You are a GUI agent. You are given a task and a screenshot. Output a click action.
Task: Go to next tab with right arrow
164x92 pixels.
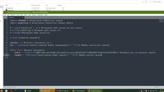point(6,17)
